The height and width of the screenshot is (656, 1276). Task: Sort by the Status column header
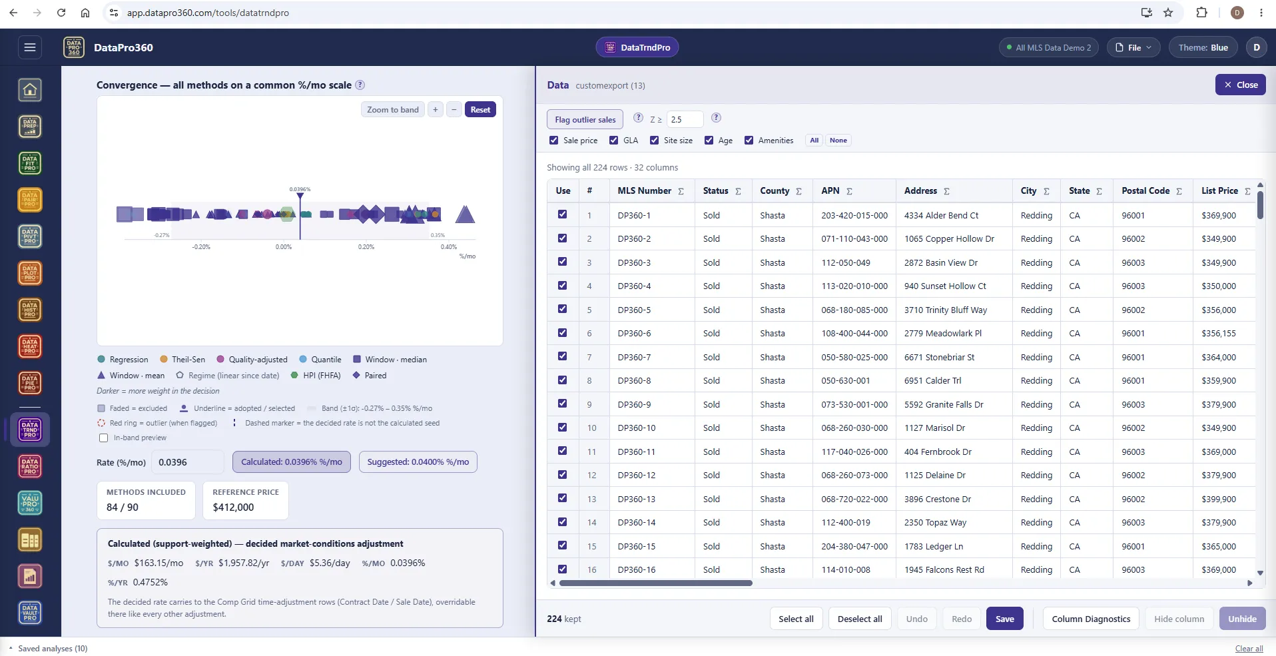[x=716, y=190]
